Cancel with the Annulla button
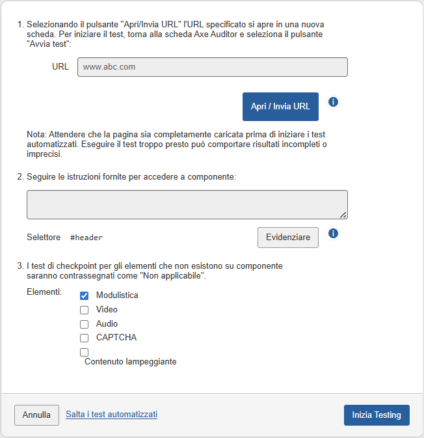The image size is (424, 438). coord(36,415)
